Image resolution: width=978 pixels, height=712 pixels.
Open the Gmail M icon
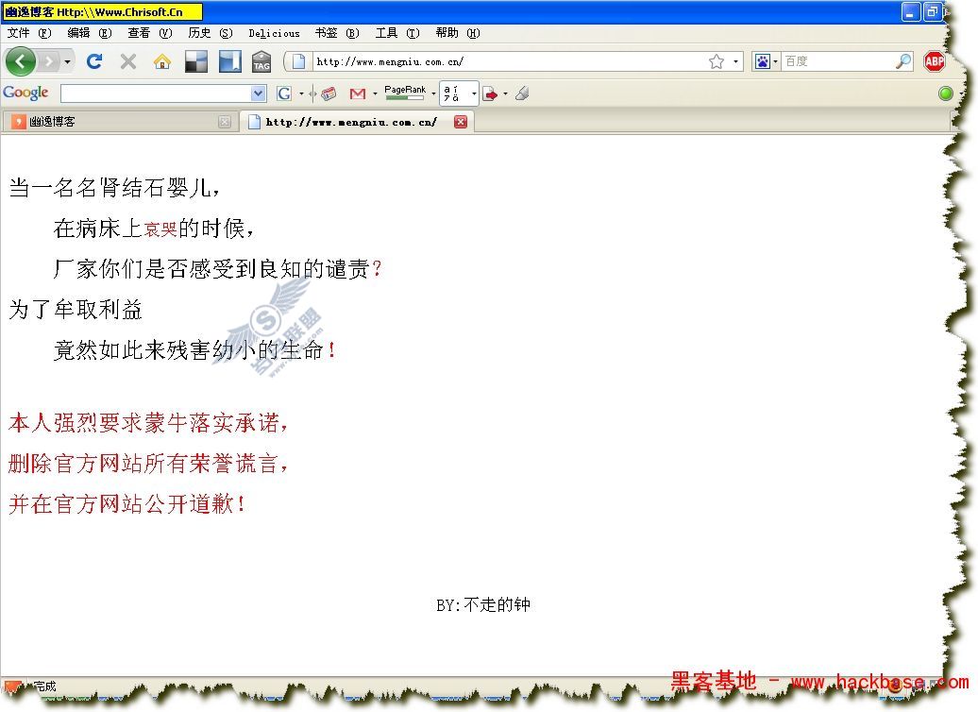pyautogui.click(x=358, y=93)
